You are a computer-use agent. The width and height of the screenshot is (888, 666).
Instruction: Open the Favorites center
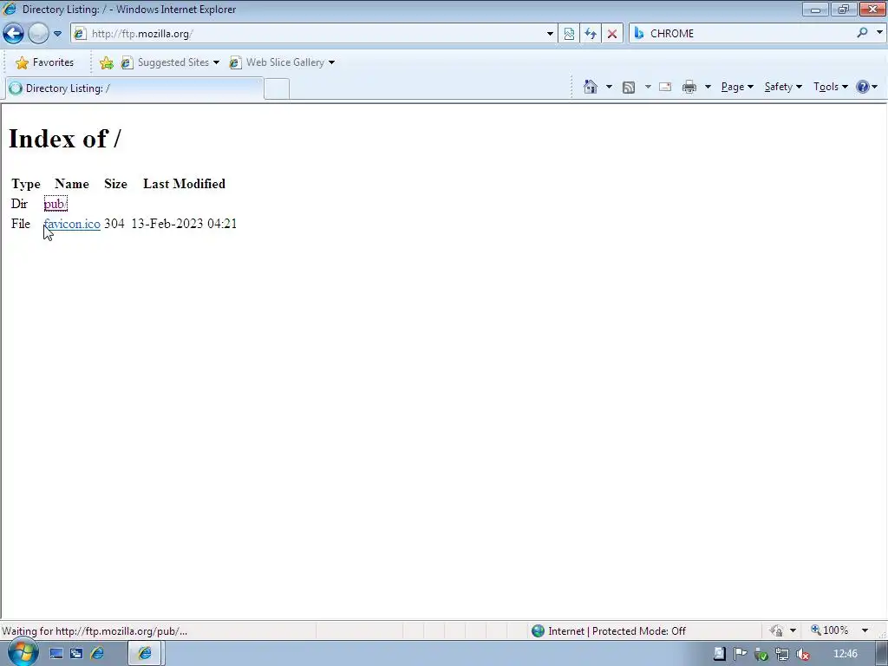(45, 62)
